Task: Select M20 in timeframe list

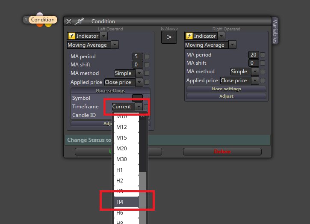Action: click(x=126, y=149)
